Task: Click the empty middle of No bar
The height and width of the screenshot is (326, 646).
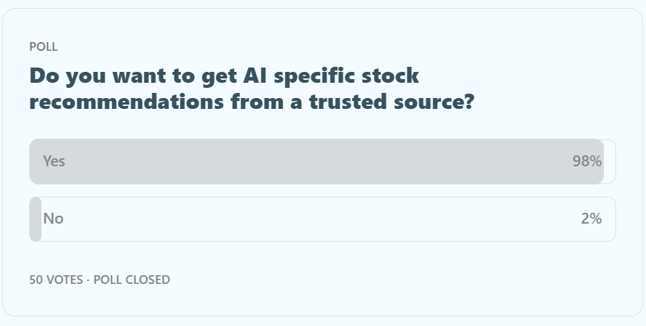Action: 320,219
